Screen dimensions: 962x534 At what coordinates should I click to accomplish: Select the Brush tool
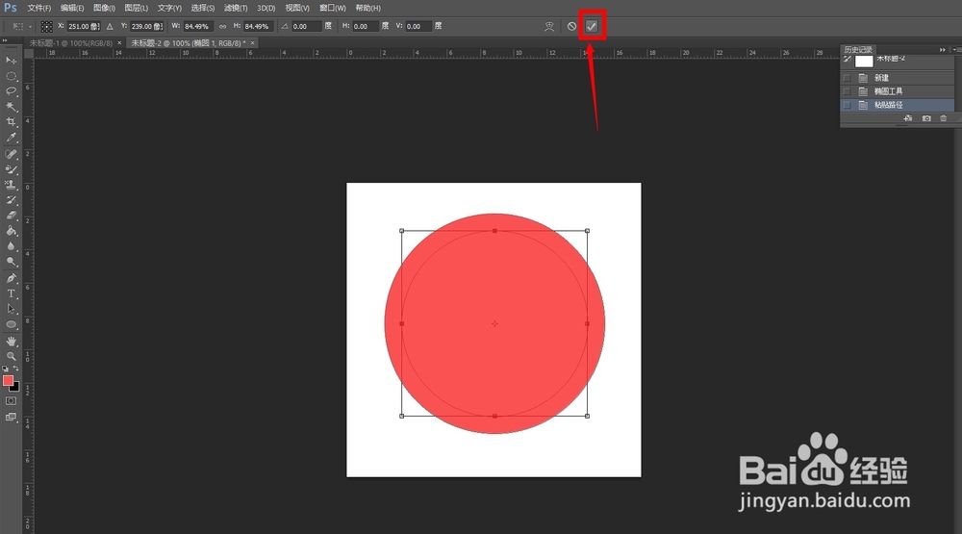11,169
